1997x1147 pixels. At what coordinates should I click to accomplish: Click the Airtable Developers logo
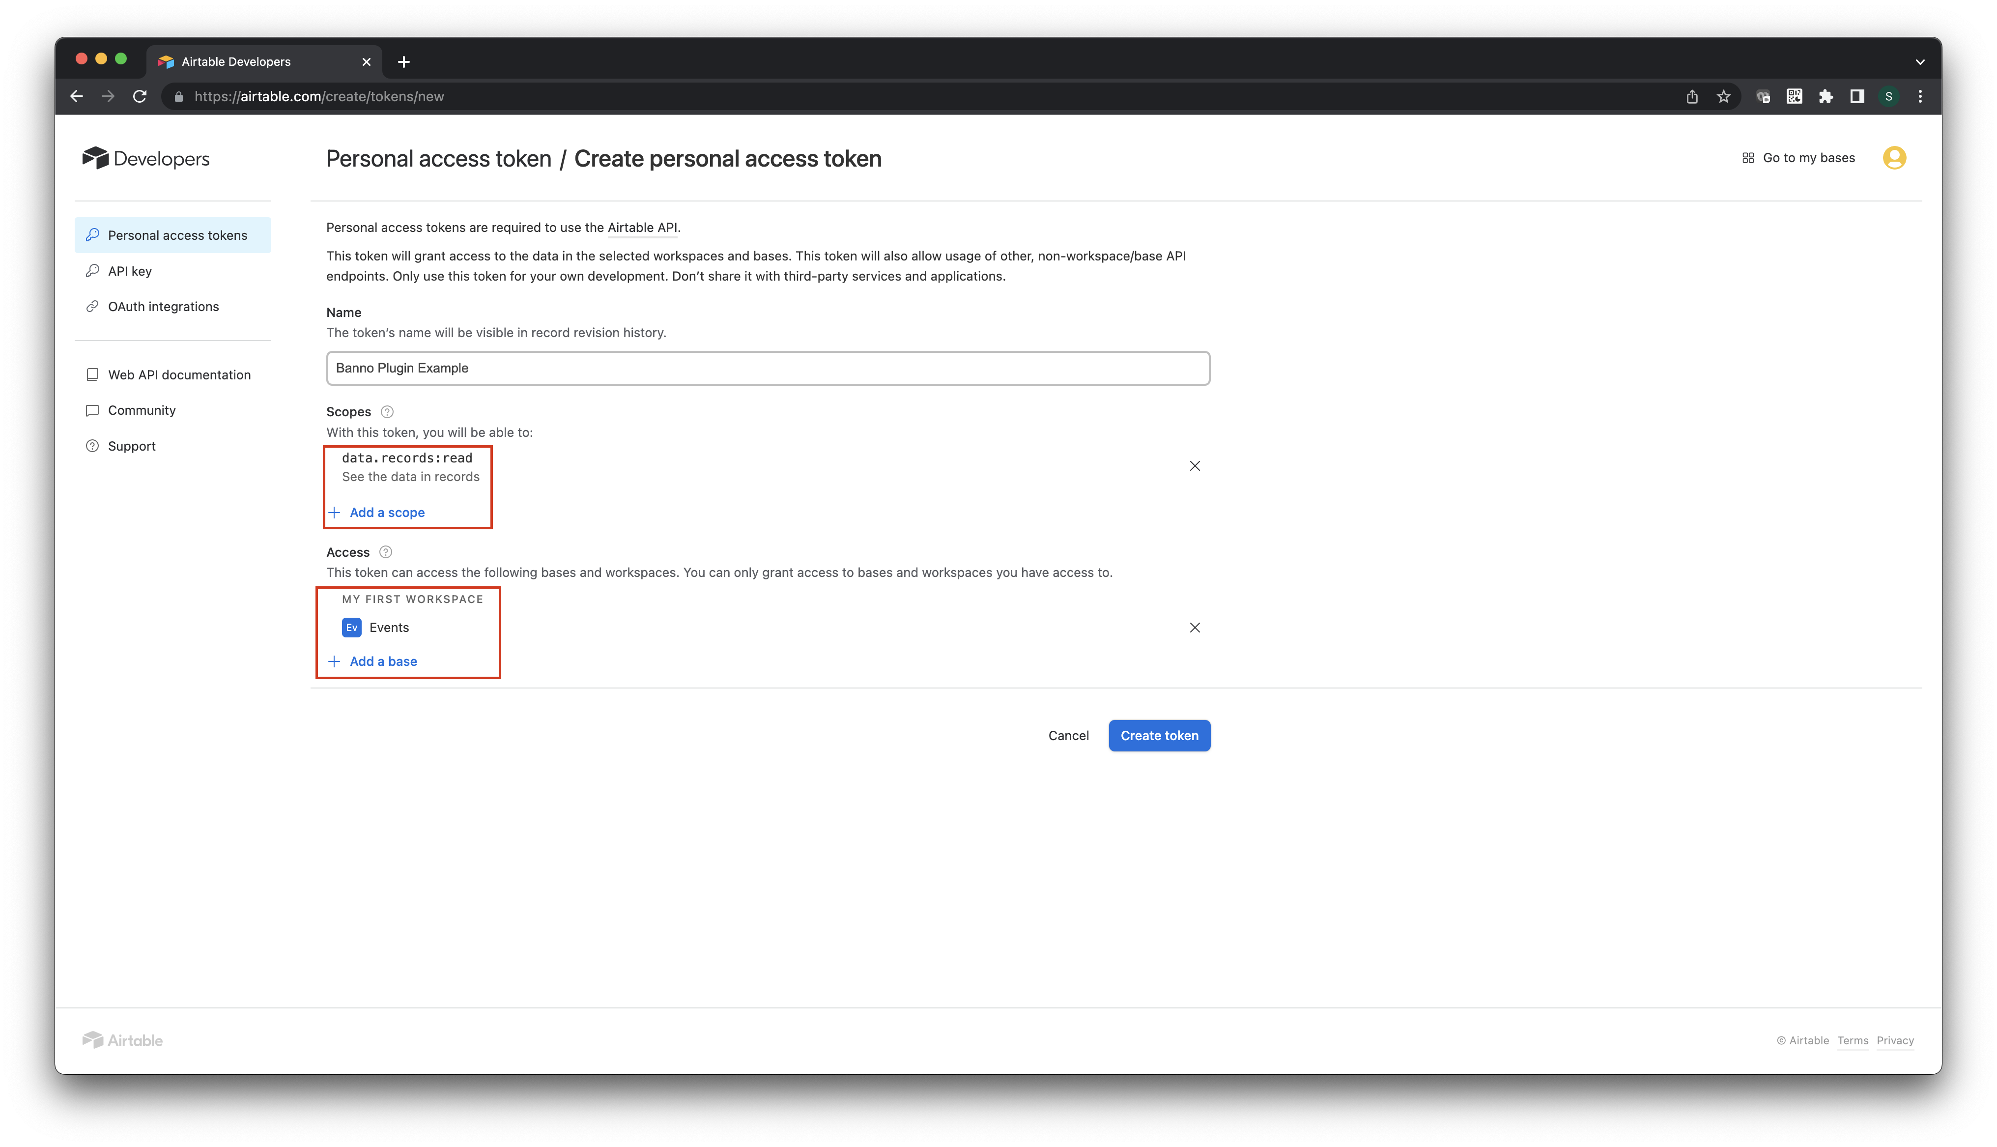(x=145, y=158)
